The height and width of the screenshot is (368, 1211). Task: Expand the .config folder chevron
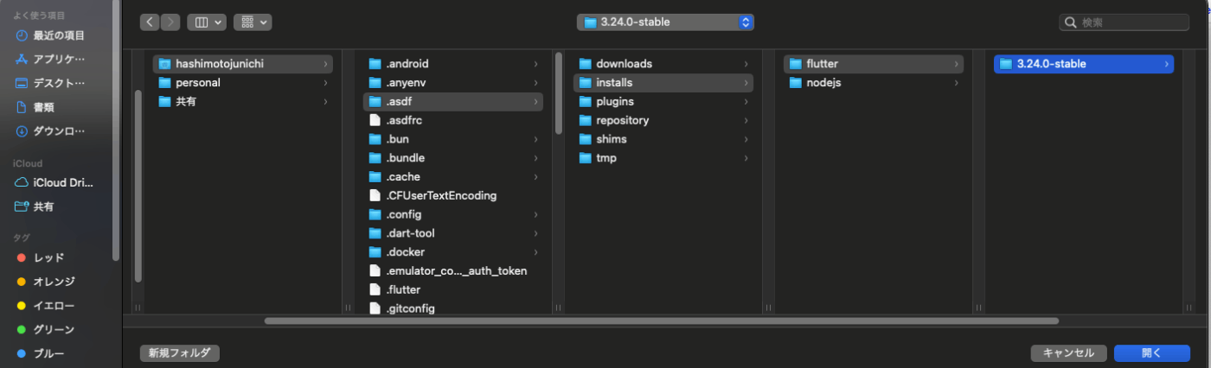click(x=535, y=214)
